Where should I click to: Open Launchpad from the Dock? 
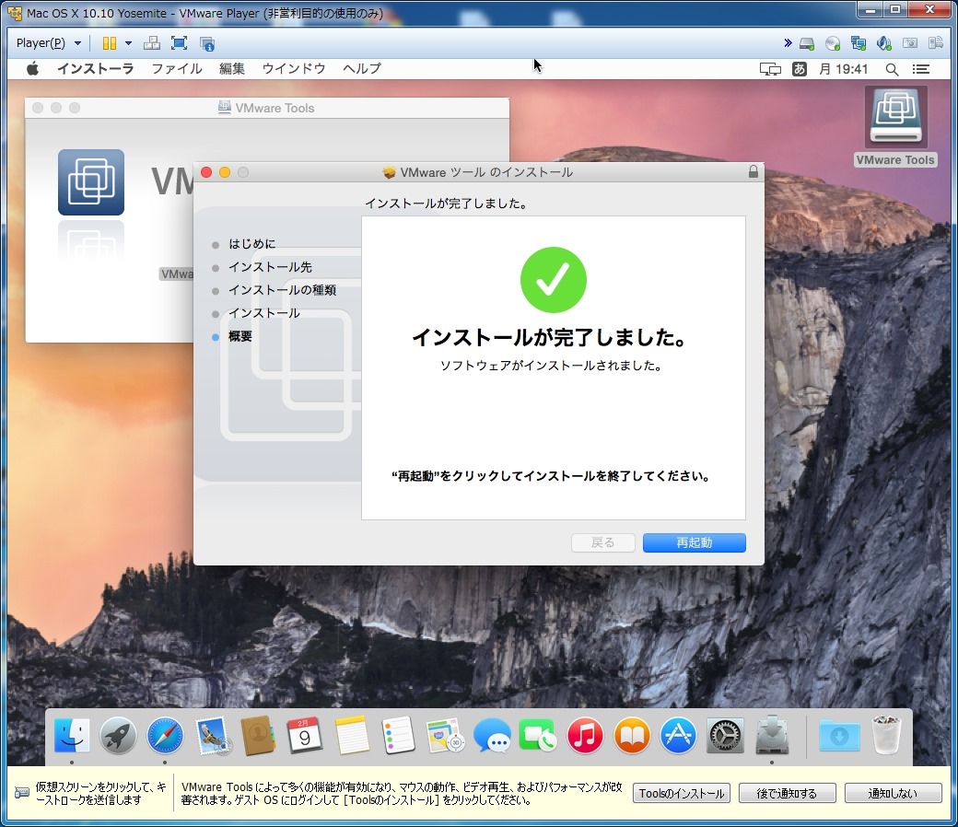(x=118, y=736)
